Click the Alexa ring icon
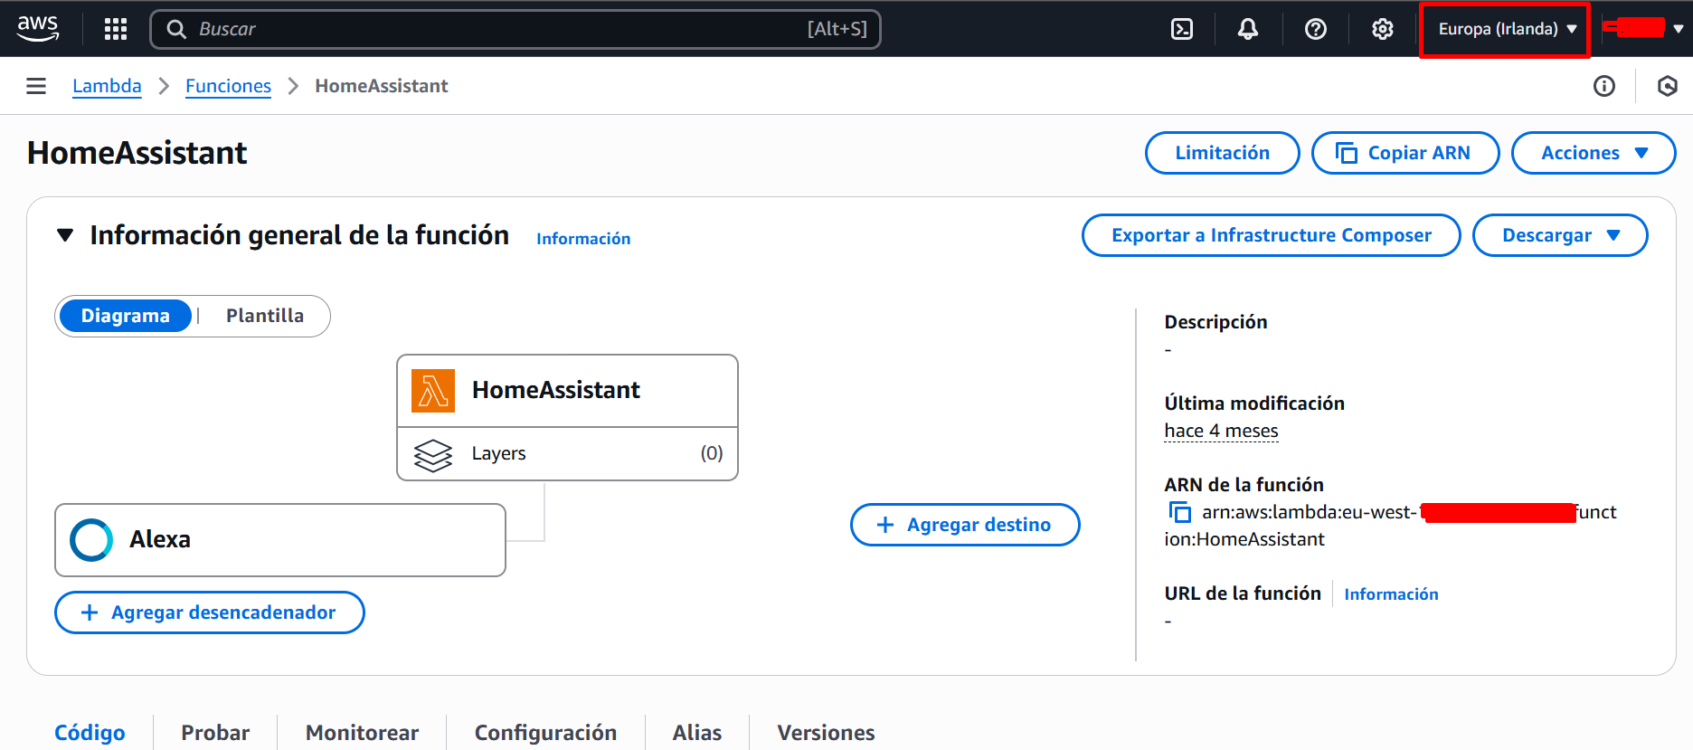 tap(91, 540)
